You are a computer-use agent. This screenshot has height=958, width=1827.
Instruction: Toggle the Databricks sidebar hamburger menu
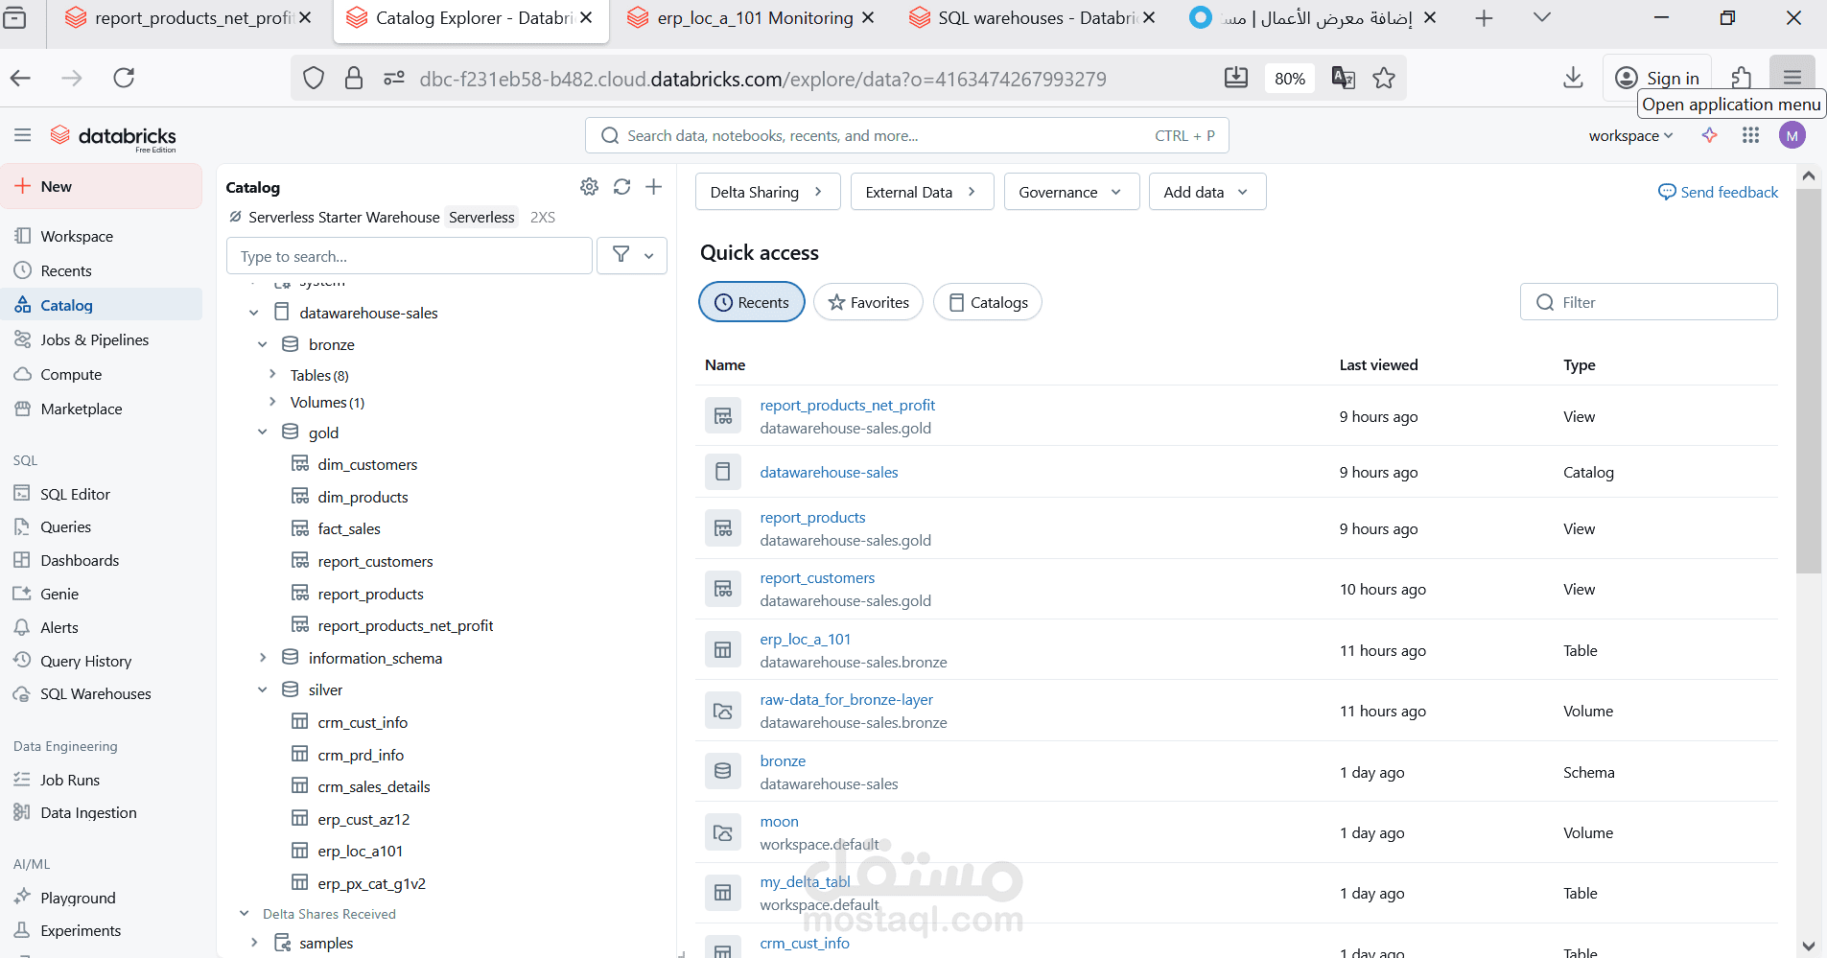(x=23, y=135)
